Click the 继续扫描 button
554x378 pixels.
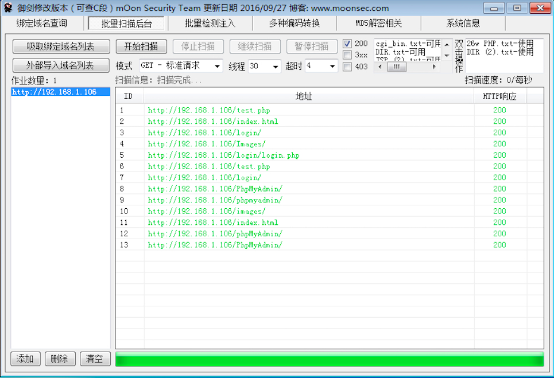pos(255,46)
